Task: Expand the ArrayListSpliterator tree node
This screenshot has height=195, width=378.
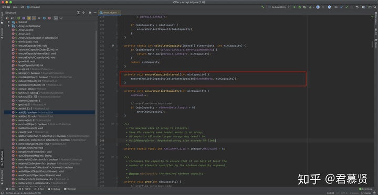Action: [9, 26]
